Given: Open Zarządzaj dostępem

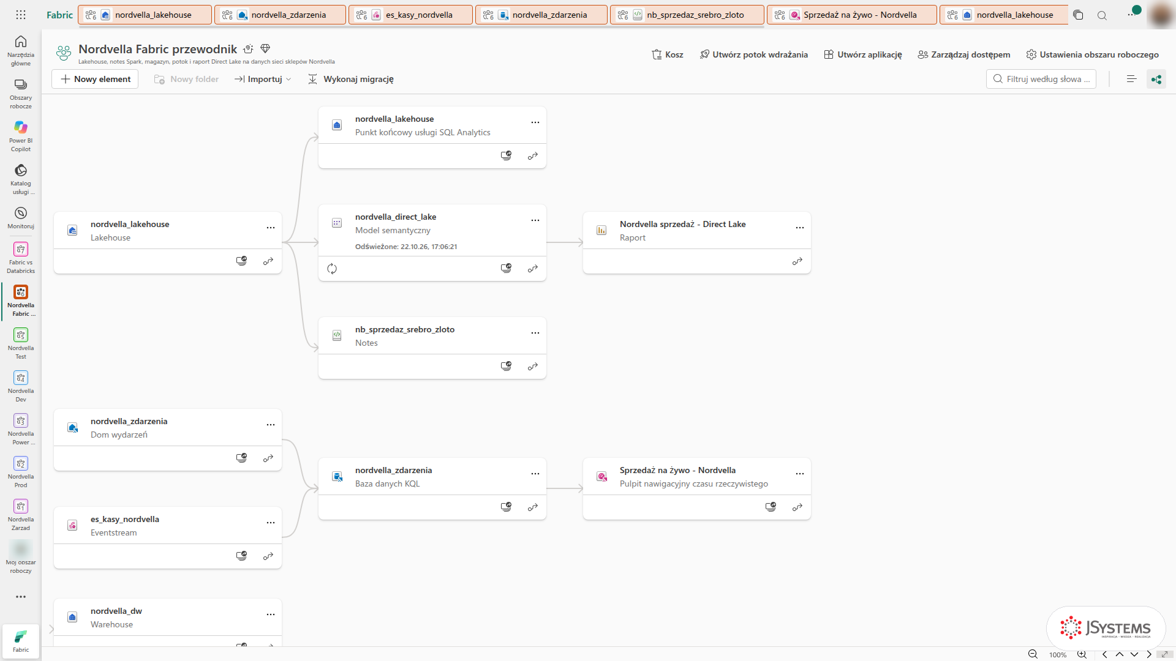Looking at the screenshot, I should pos(964,54).
